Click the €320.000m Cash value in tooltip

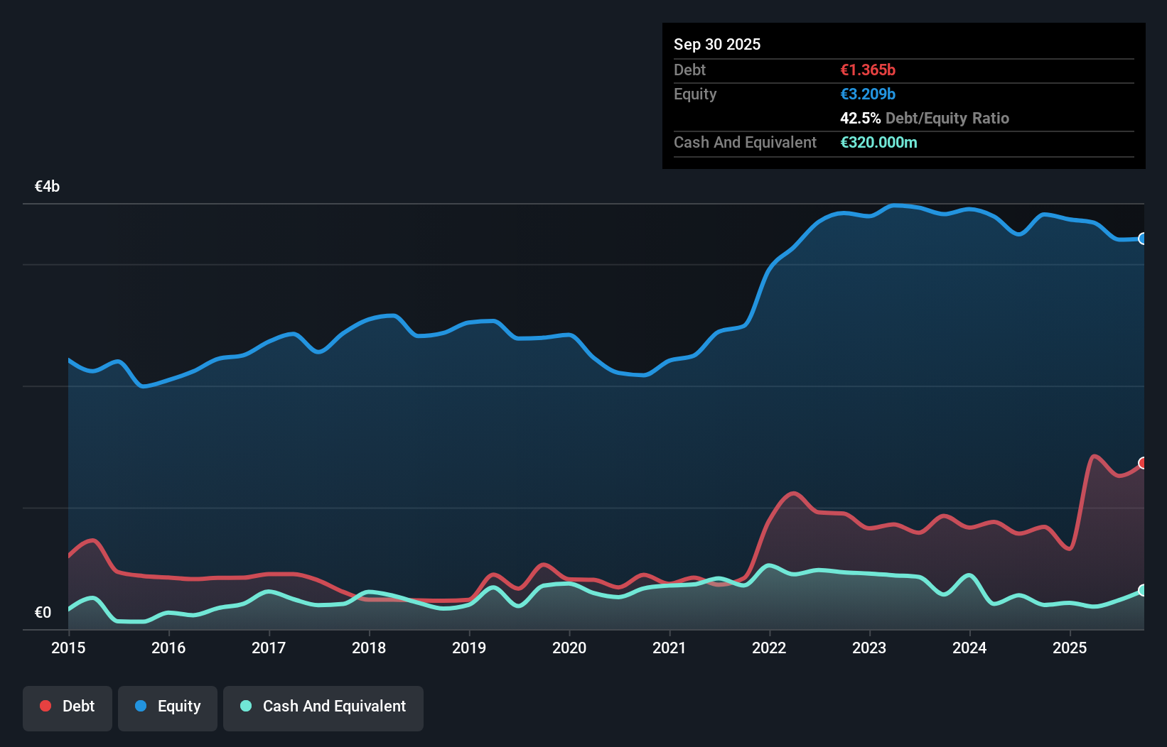(879, 142)
